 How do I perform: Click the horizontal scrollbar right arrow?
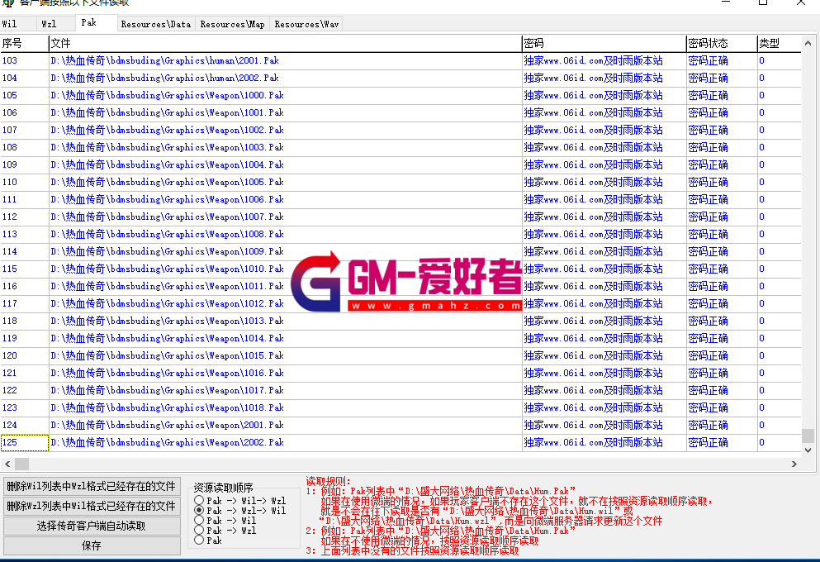(794, 464)
